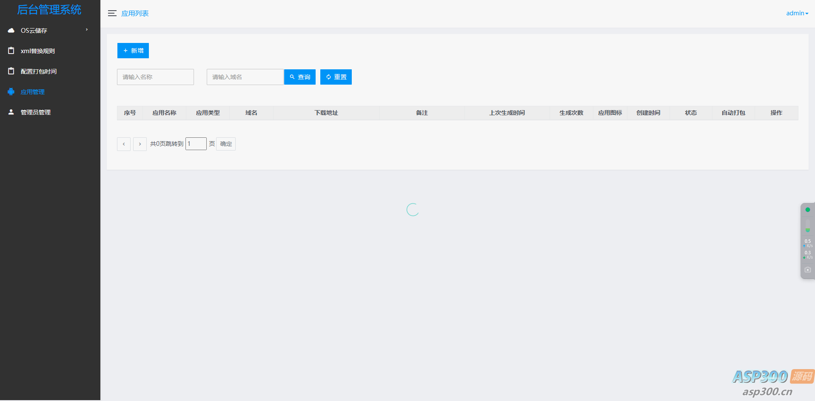Click the 下载地址 column header
Screen dimensions: 815x401
[326, 113]
